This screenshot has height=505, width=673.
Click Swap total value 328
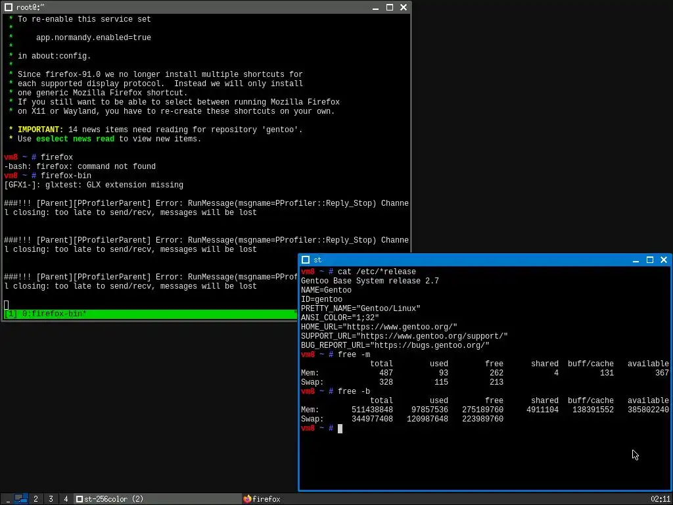point(386,382)
